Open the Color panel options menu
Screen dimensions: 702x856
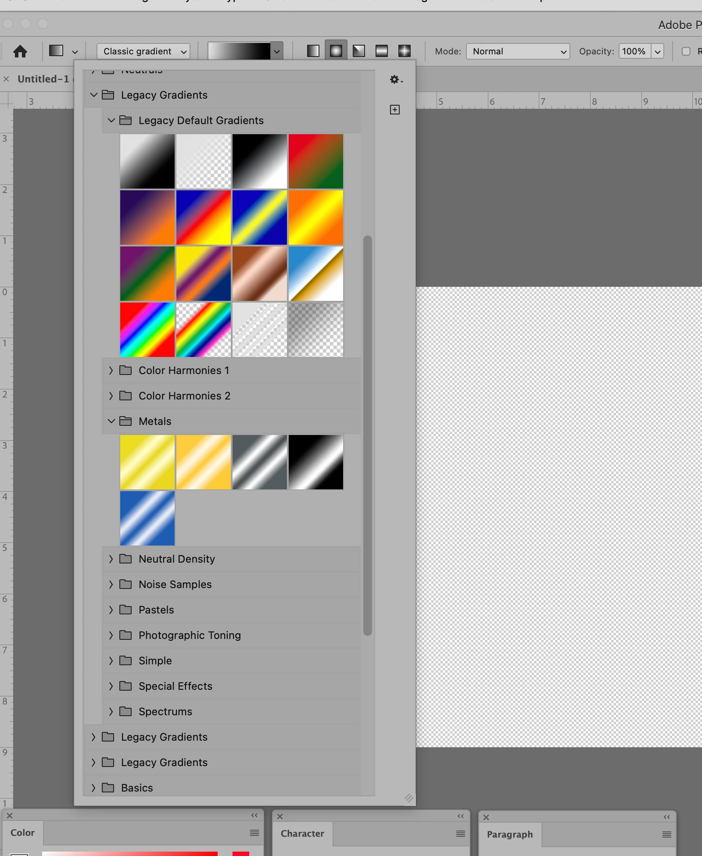point(254,833)
